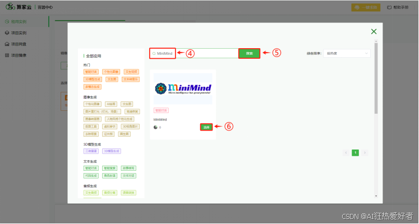Click the down arrow of the dialog scrollbar
419x224 pixels.
tap(376, 196)
